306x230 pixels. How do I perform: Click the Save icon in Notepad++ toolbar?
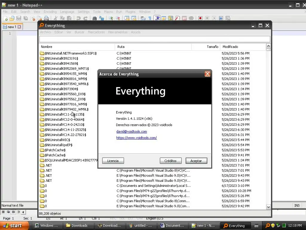tap(19, 18)
